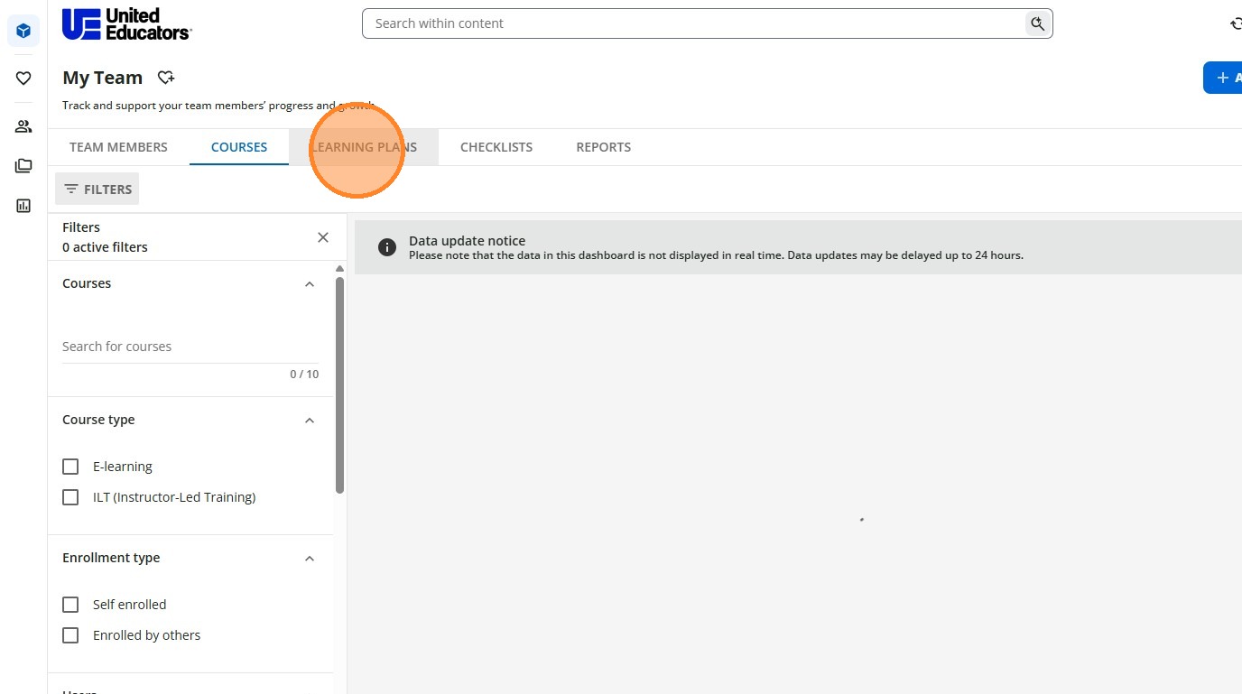Switch to the Team Members tab
The height and width of the screenshot is (694, 1242).
pos(118,147)
